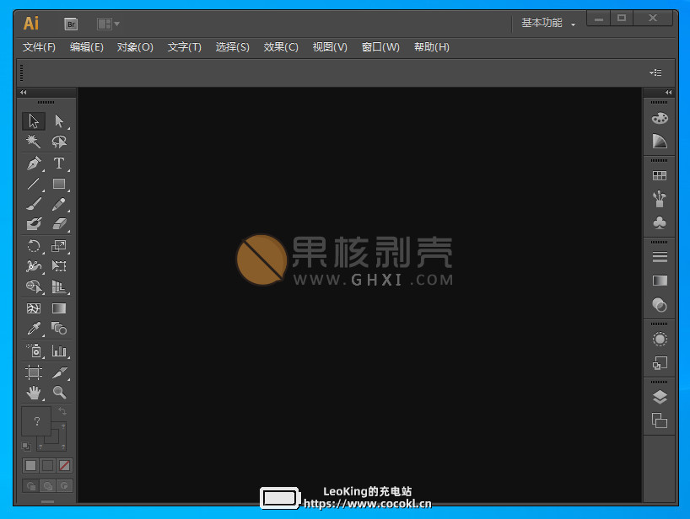Viewport: 690px width, 519px height.
Task: Open the Appearance panel
Action: coord(659,339)
